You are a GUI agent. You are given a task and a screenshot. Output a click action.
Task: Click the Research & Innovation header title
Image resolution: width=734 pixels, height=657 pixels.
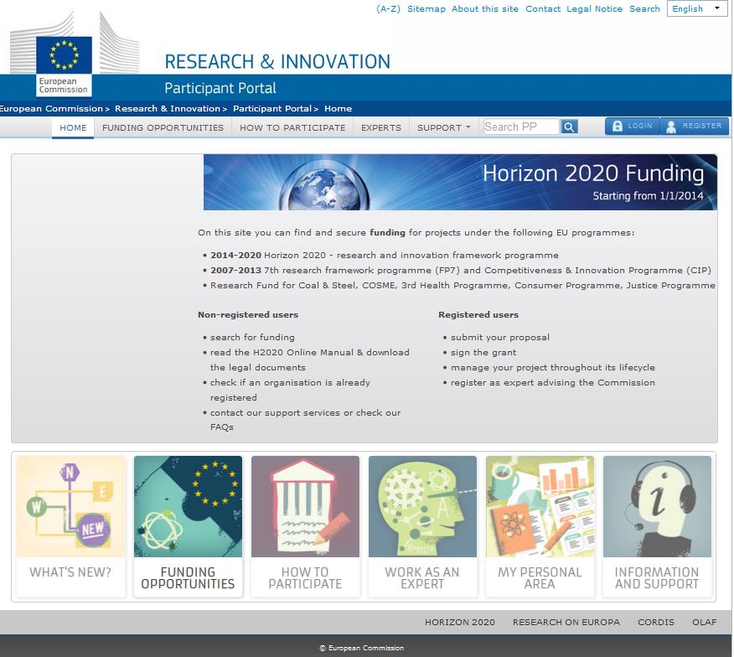click(277, 62)
